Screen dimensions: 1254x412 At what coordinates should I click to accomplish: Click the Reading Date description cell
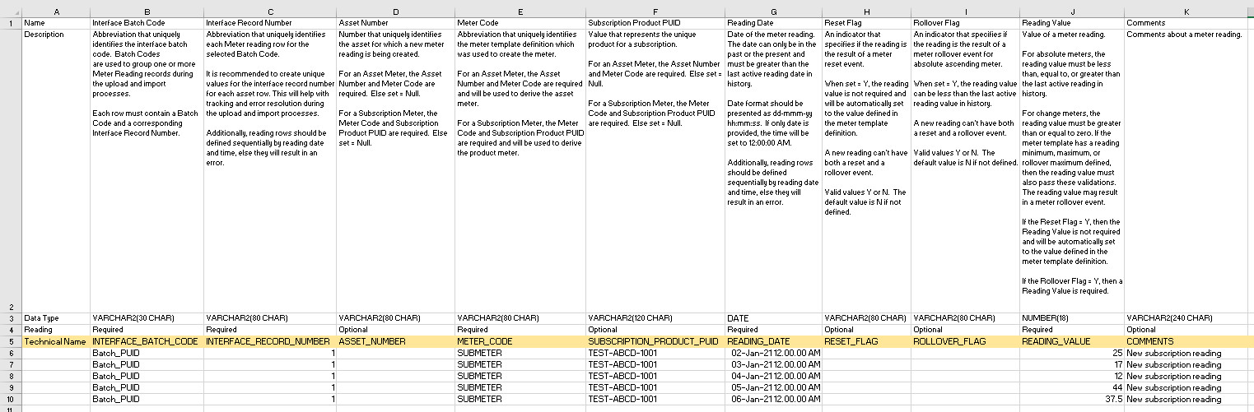(x=773, y=170)
